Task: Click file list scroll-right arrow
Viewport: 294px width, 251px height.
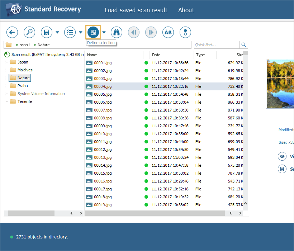Action: click(240, 213)
